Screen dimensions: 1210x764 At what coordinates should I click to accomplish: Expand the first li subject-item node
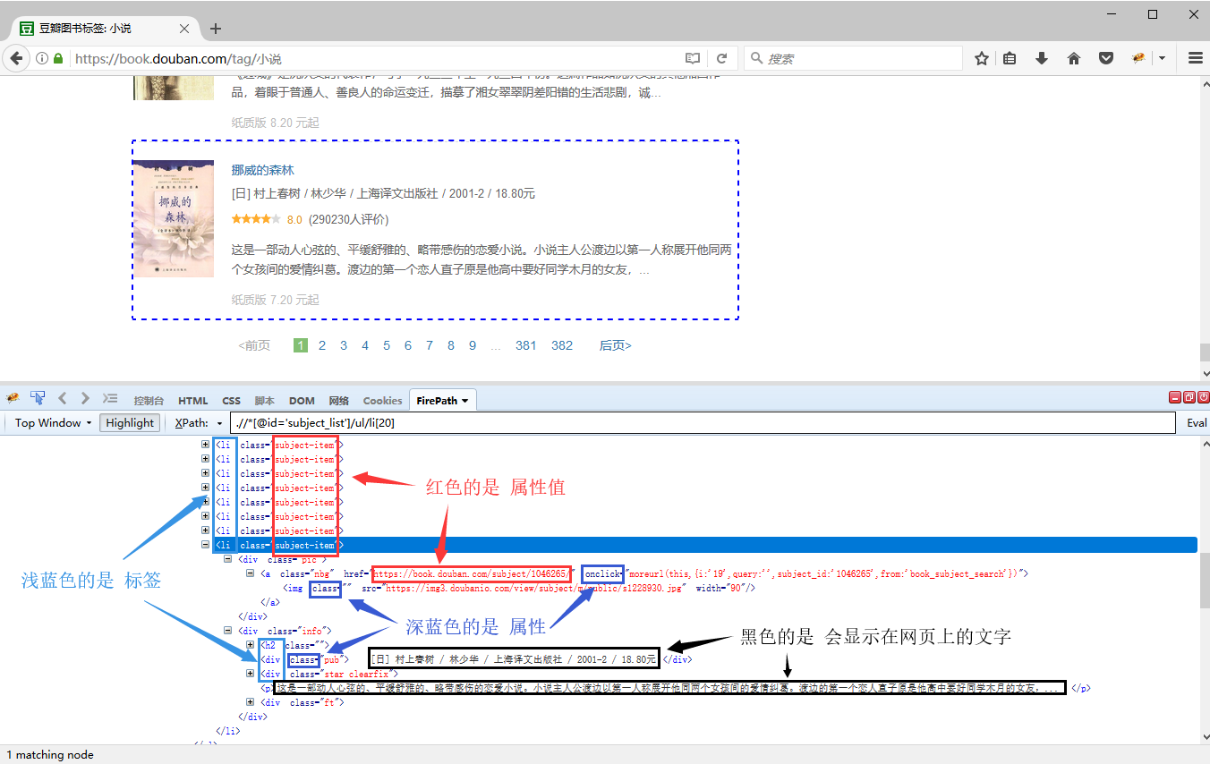[x=206, y=445]
